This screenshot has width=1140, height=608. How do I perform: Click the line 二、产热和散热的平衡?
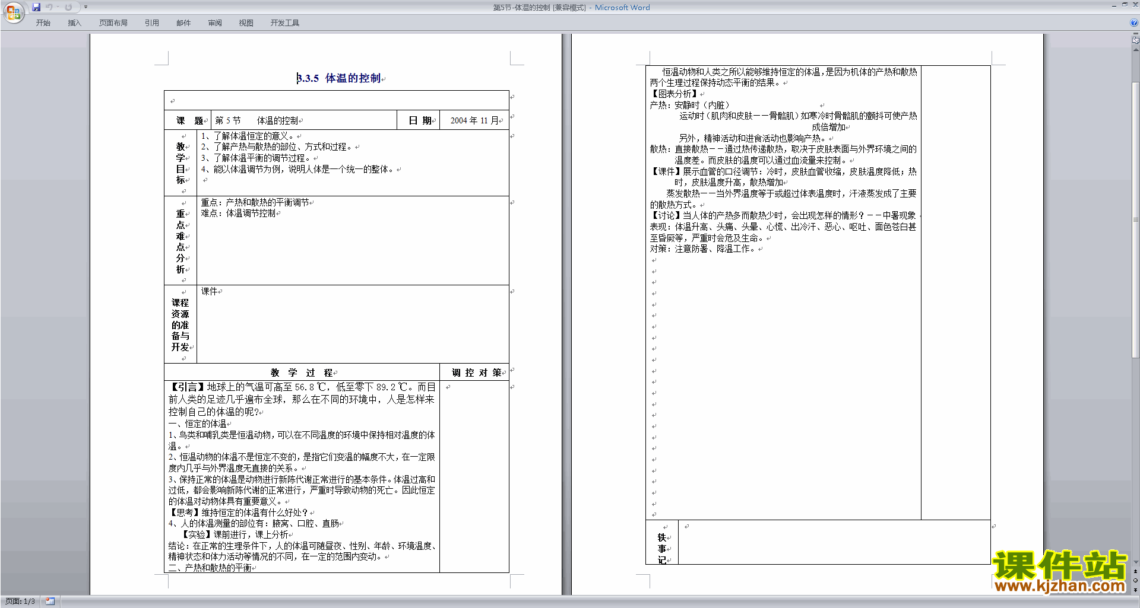pyautogui.click(x=210, y=568)
